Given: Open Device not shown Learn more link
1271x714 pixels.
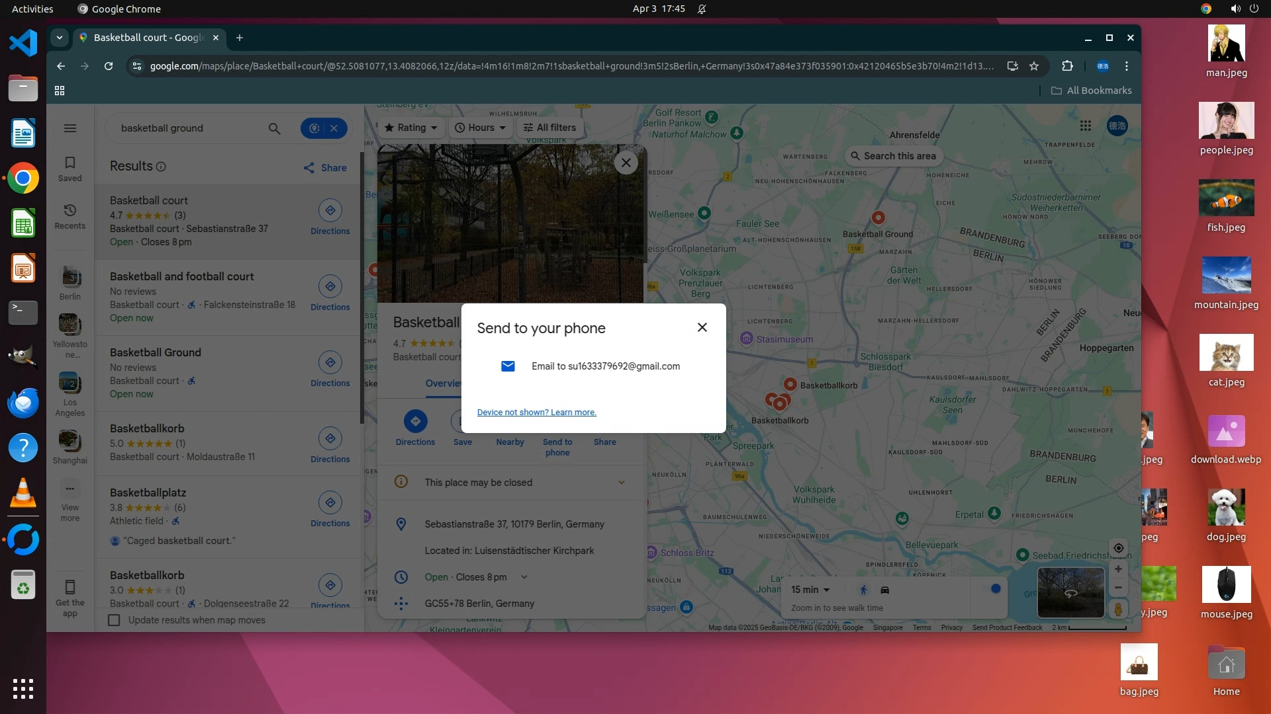Looking at the screenshot, I should (x=536, y=413).
